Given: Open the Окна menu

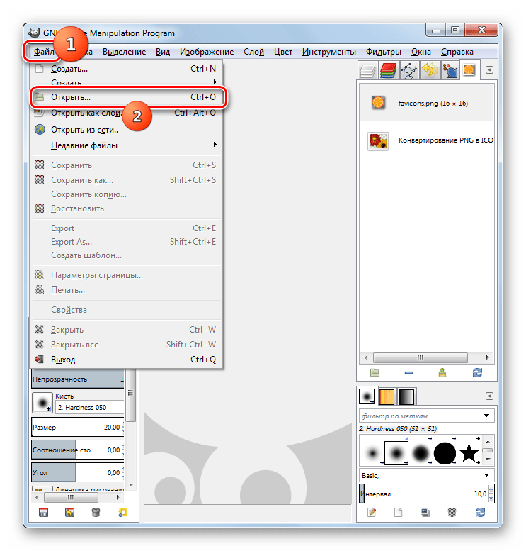Looking at the screenshot, I should (x=421, y=52).
